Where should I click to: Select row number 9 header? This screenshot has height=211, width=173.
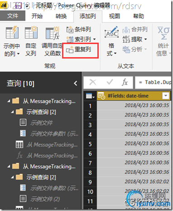90,182
